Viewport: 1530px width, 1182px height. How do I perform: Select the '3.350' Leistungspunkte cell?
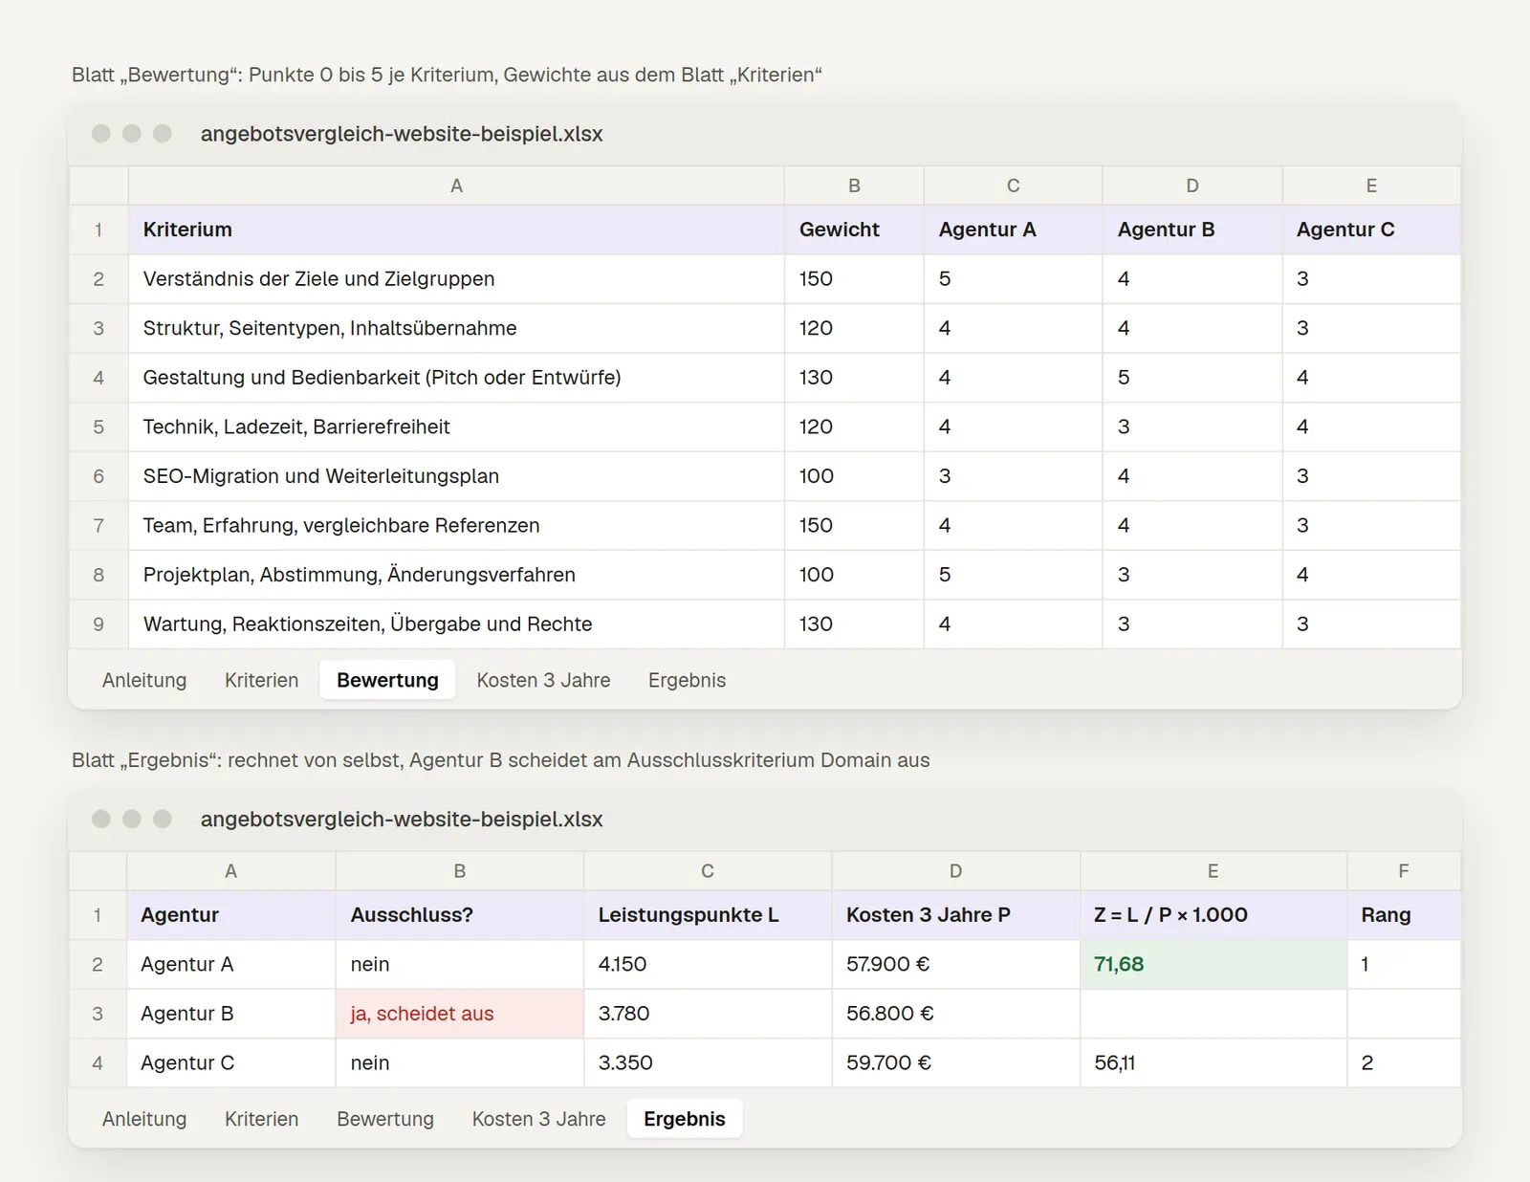pyautogui.click(x=708, y=1062)
